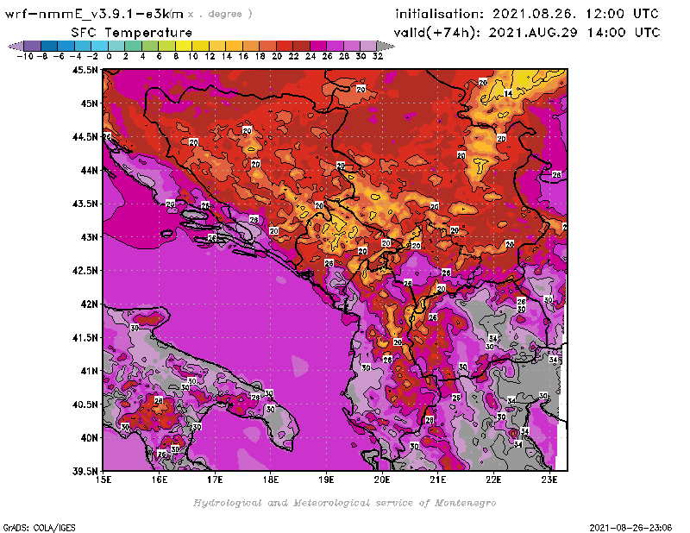Click the 23E longitude axis label
690x533 pixels.
(549, 480)
